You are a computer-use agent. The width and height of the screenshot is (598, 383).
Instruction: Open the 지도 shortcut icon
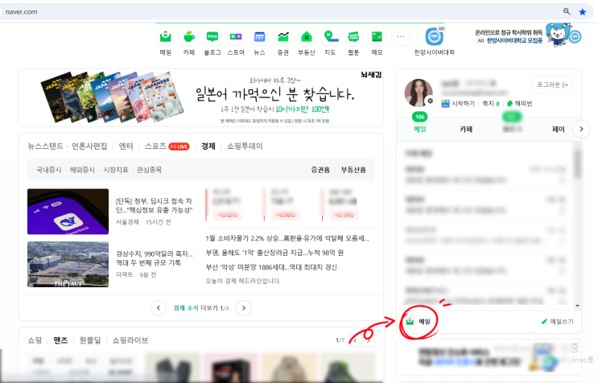tap(330, 37)
